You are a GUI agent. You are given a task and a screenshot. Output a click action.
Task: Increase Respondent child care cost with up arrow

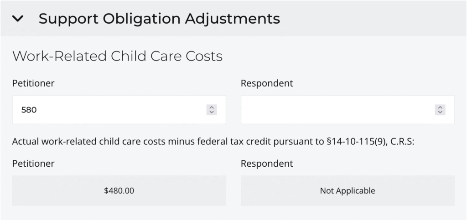click(440, 107)
